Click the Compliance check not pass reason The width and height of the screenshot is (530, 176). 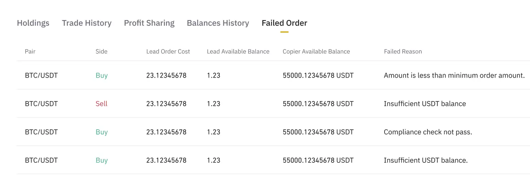(x=428, y=132)
